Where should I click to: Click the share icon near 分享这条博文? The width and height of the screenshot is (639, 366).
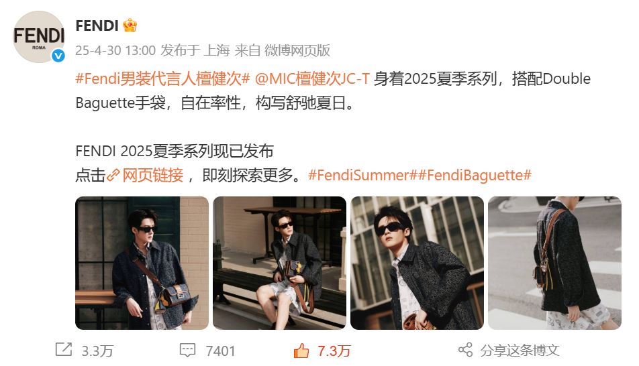(x=465, y=350)
